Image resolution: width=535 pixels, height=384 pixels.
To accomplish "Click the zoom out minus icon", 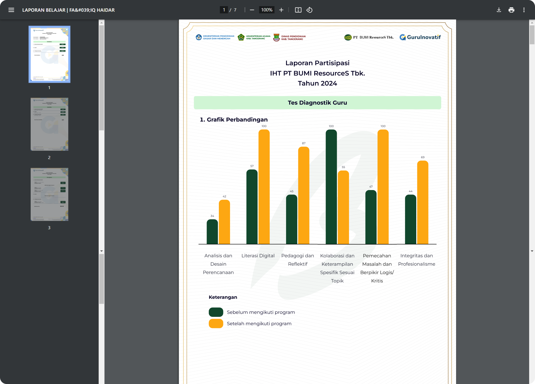I will (252, 10).
